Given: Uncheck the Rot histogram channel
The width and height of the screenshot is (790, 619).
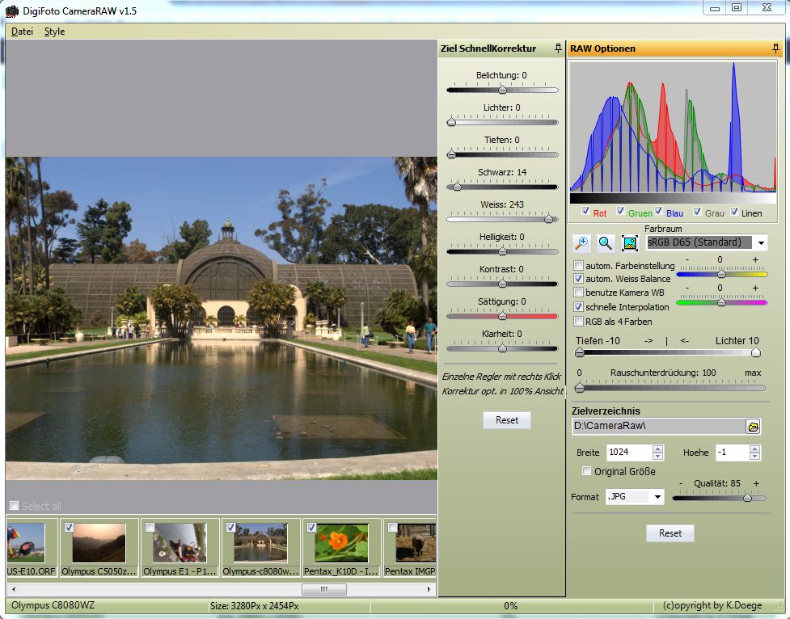Looking at the screenshot, I should coord(586,212).
